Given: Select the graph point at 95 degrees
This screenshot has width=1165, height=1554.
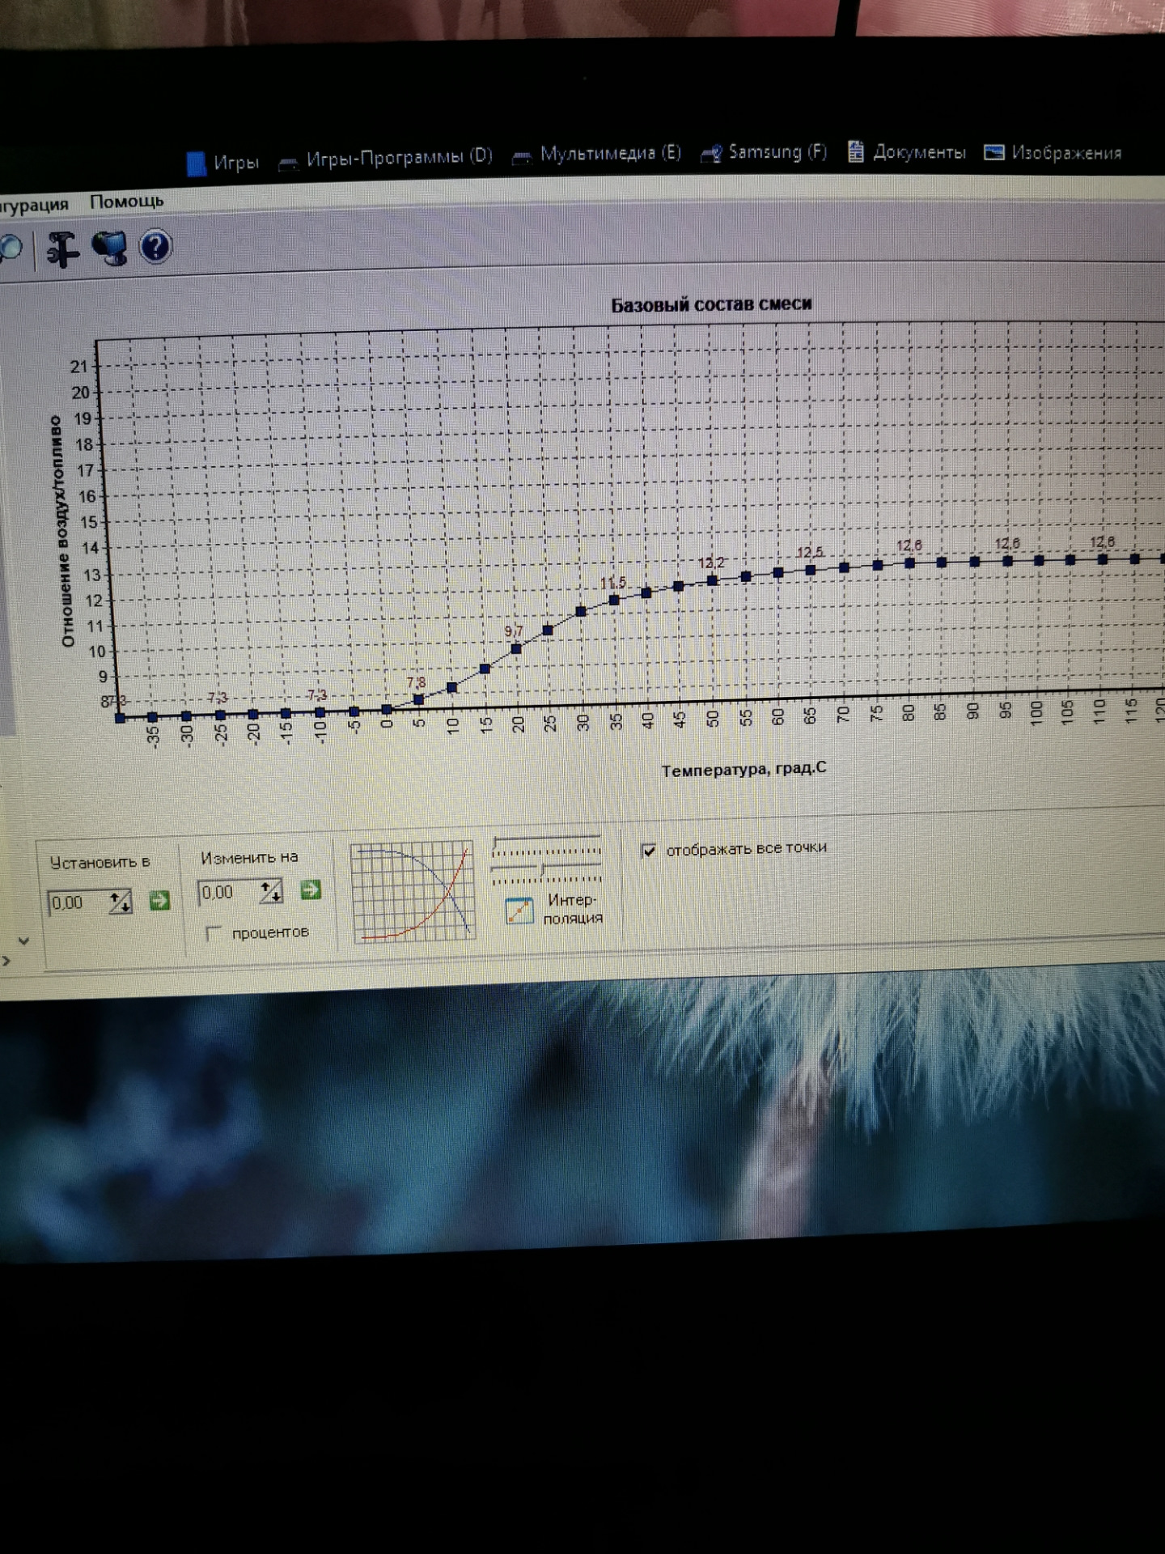Looking at the screenshot, I should tap(1007, 561).
